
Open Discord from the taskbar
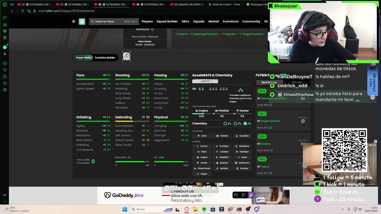(257, 209)
